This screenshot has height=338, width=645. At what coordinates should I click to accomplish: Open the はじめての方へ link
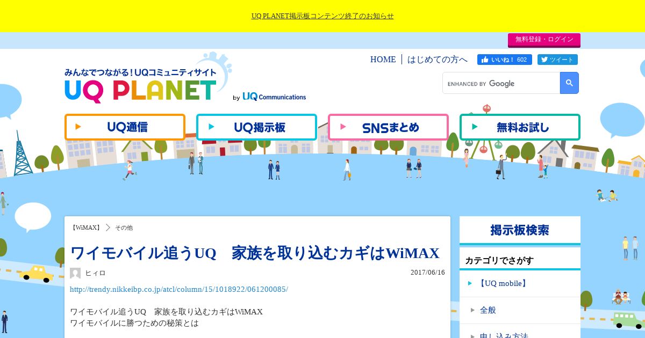(438, 60)
